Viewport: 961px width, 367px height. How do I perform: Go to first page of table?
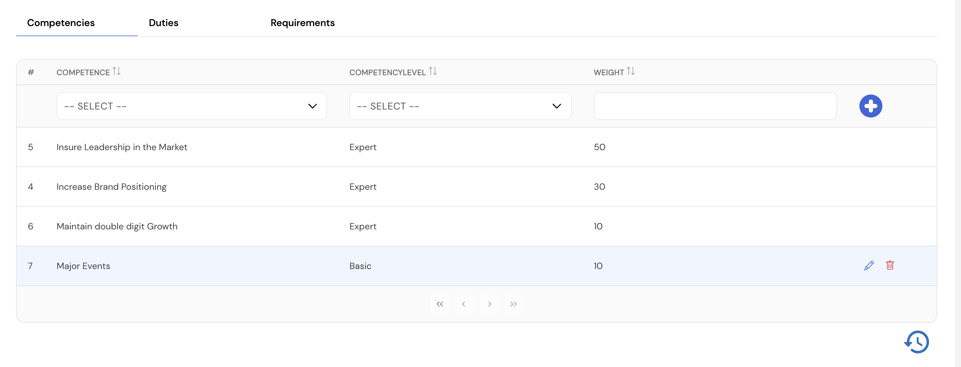pyautogui.click(x=440, y=304)
